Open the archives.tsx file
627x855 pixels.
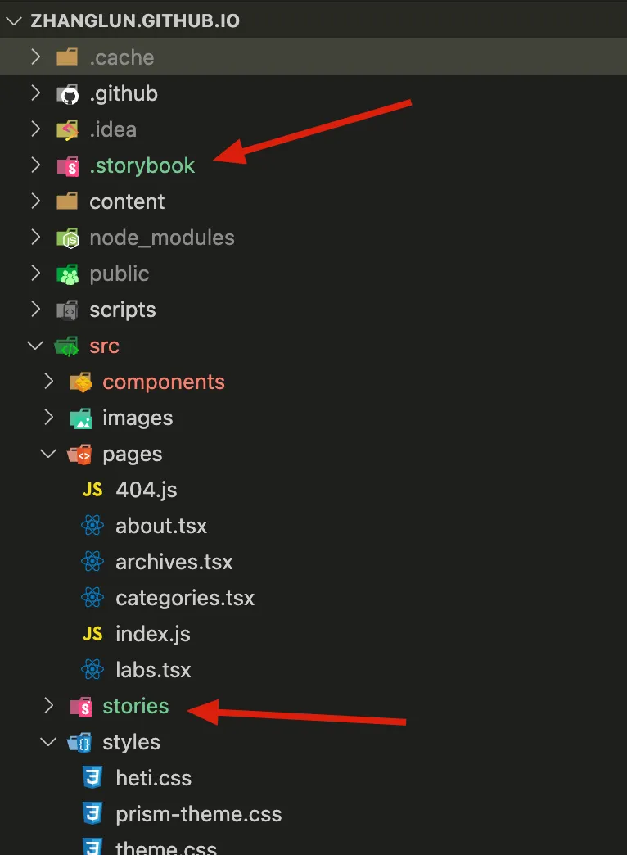coord(174,562)
